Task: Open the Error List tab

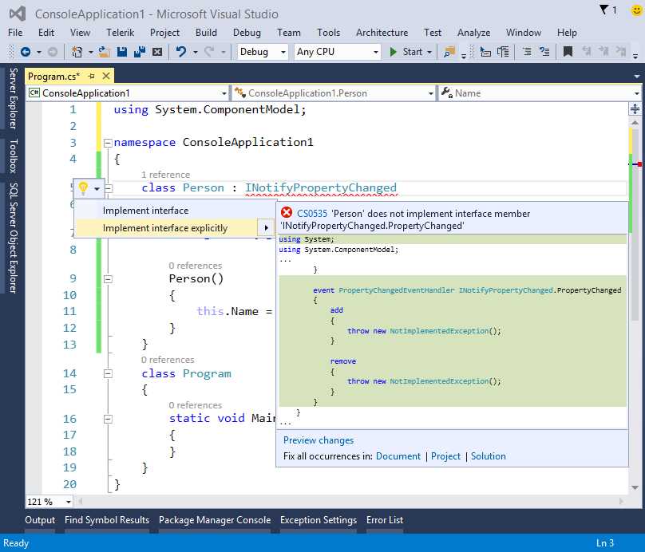Action: pos(385,520)
